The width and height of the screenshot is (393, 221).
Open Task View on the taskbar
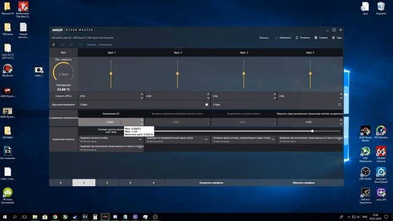25,217
